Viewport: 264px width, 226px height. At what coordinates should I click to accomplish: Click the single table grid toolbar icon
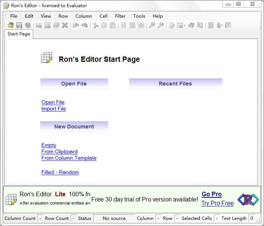(x=48, y=25)
